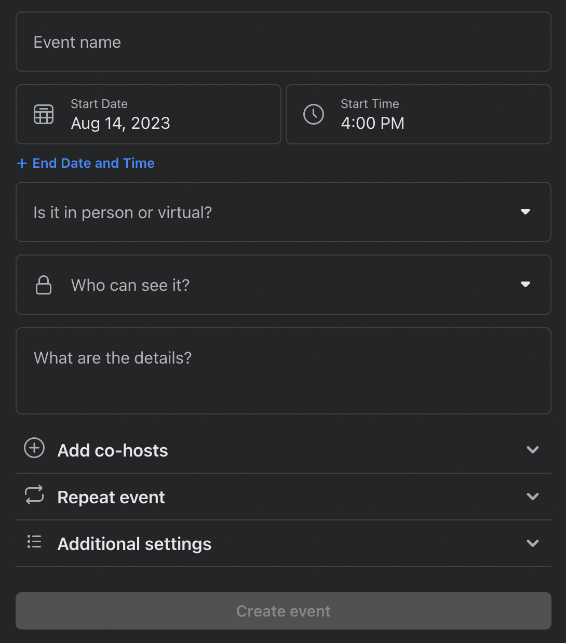Click the list icon for Additional settings

pos(34,542)
